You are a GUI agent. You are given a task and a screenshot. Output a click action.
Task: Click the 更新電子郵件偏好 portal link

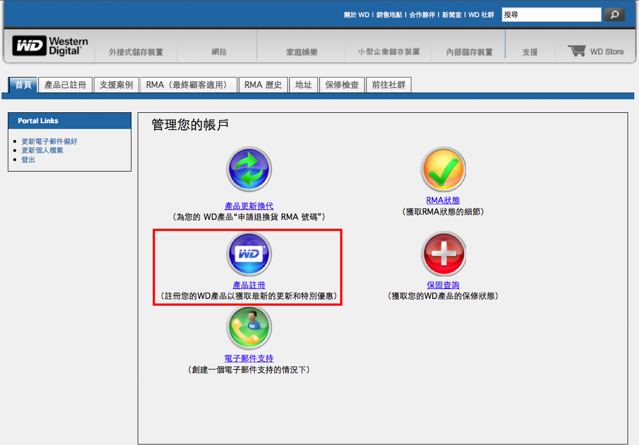(x=49, y=141)
